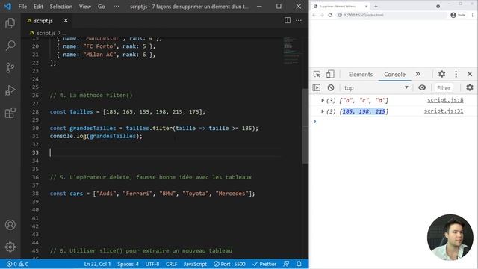Toggle the console sidebar

(x=317, y=88)
